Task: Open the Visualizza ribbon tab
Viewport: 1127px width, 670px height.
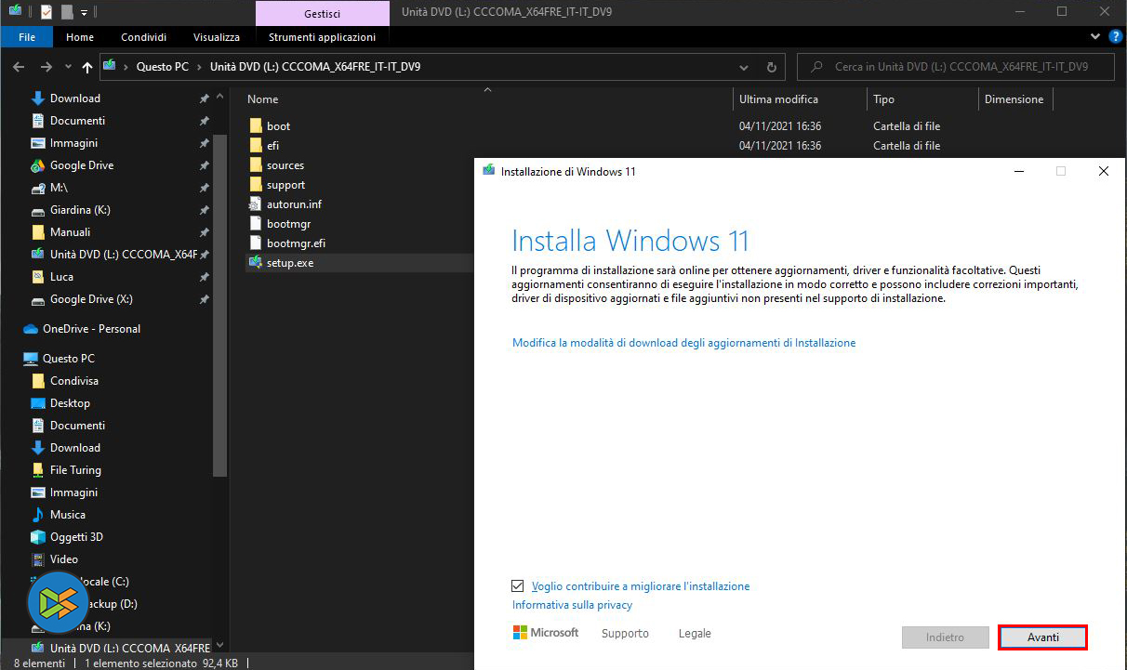Action: click(216, 37)
